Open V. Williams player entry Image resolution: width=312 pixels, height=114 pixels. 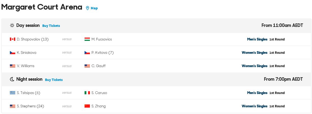[26, 66]
